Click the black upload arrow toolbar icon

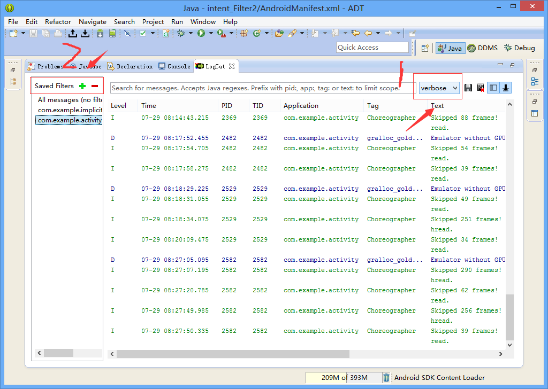(72, 34)
